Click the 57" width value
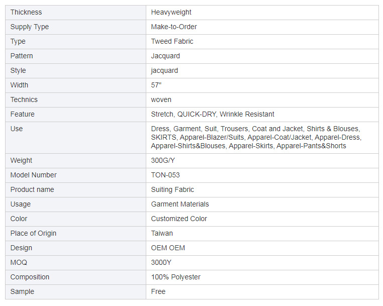 156,85
